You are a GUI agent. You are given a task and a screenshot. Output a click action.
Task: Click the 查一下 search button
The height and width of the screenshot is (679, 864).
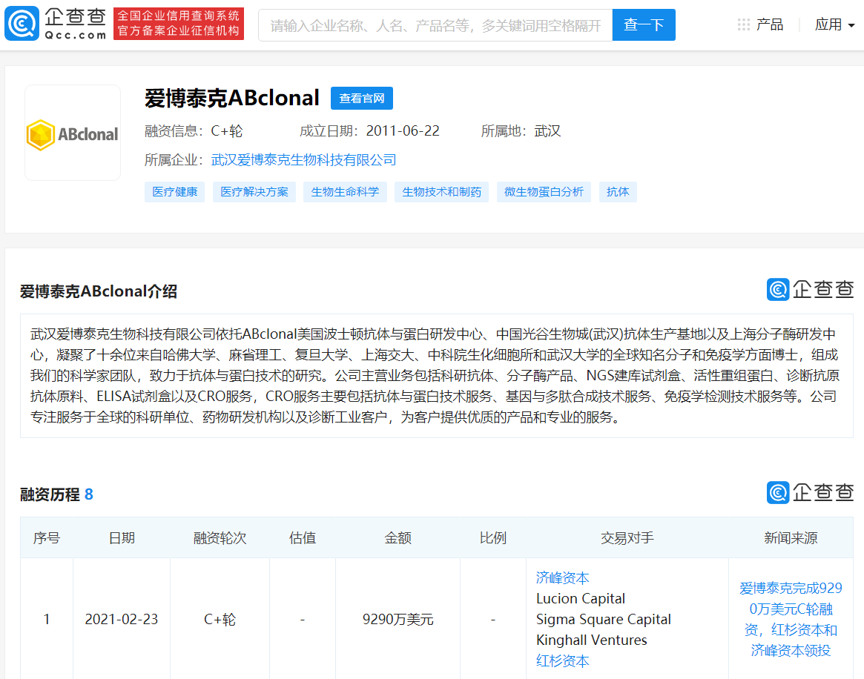(644, 24)
